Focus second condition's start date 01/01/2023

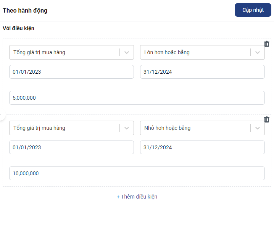click(71, 147)
